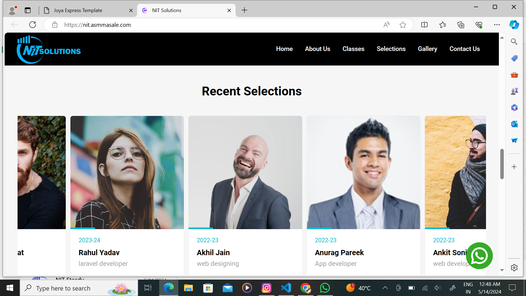The width and height of the screenshot is (526, 296).
Task: Show hidden system tray icons
Action: point(385,288)
